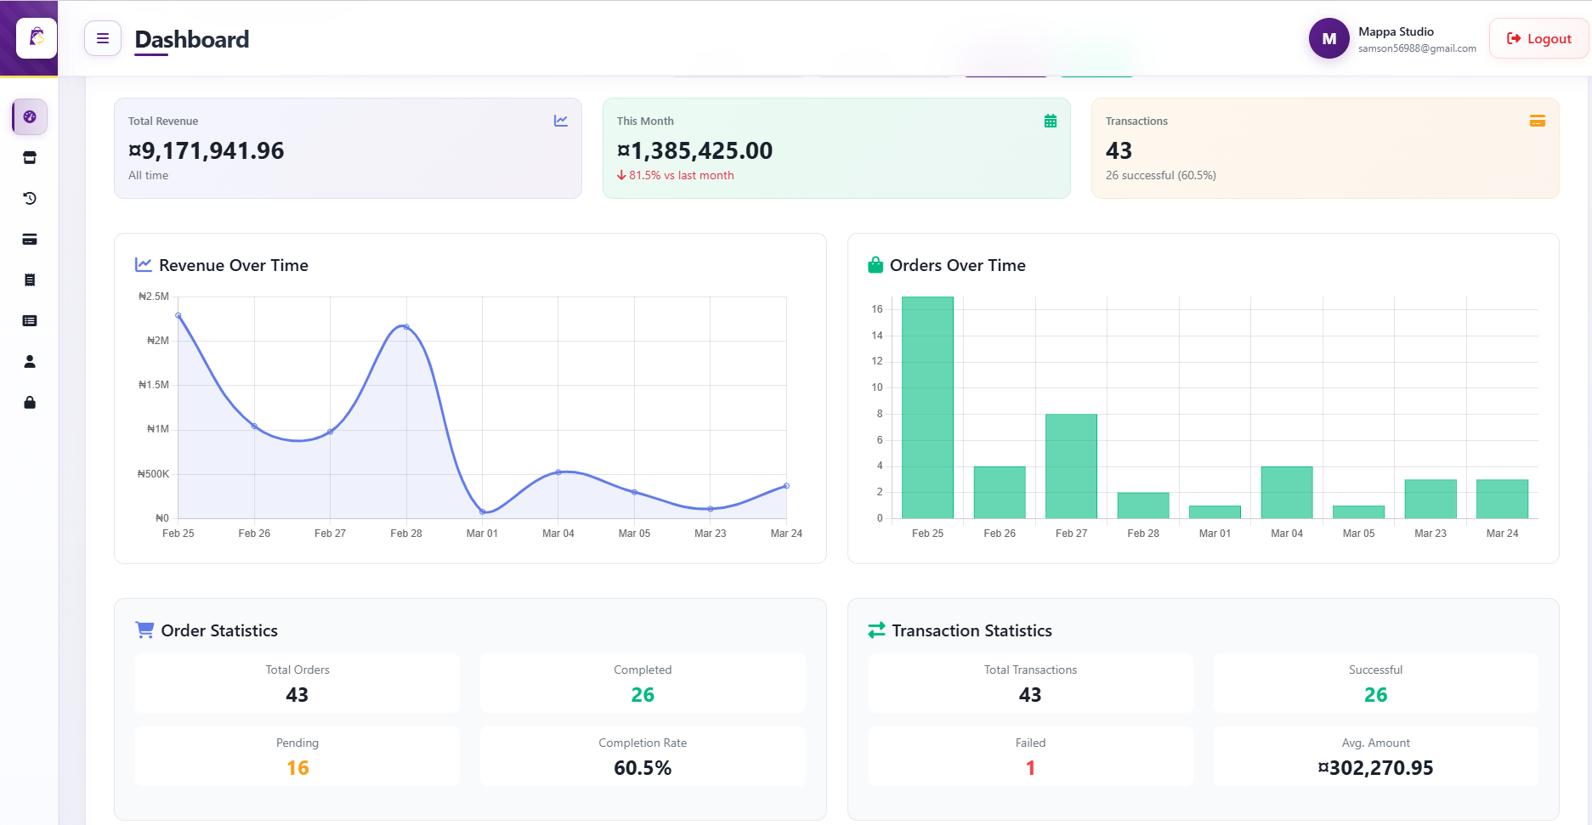Viewport: 1592px width, 825px height.
Task: Open the listings panel via the list icon
Action: click(x=29, y=320)
